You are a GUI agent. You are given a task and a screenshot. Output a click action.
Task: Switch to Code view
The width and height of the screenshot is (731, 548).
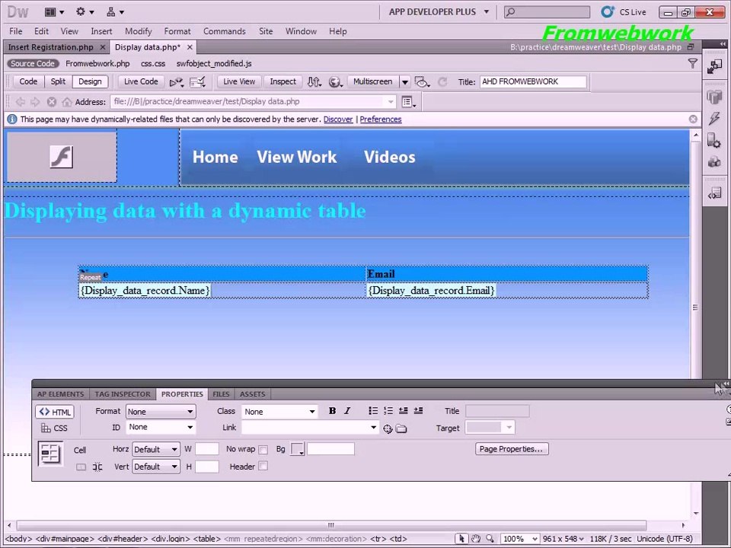28,81
